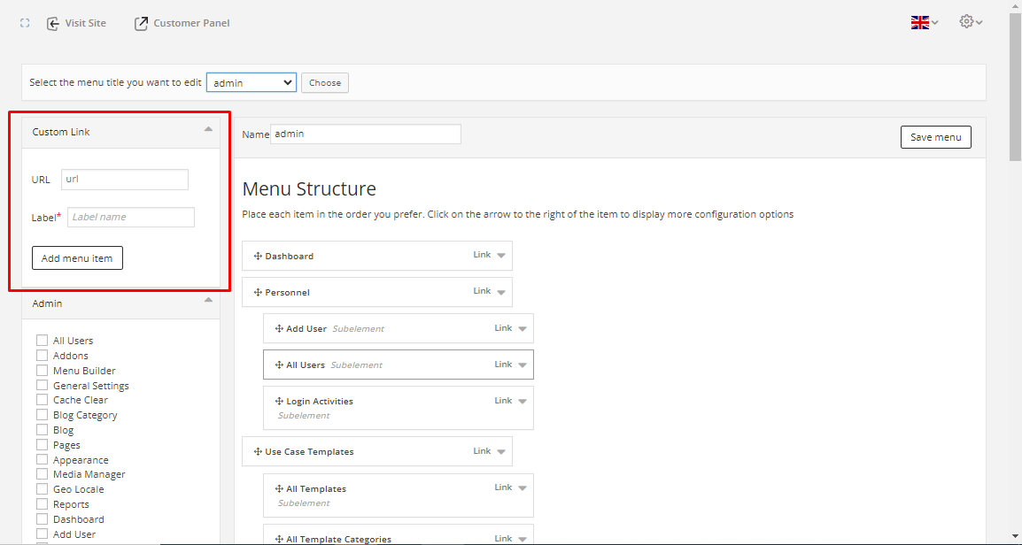The width and height of the screenshot is (1022, 545).
Task: Focus the URL input field
Action: (125, 180)
